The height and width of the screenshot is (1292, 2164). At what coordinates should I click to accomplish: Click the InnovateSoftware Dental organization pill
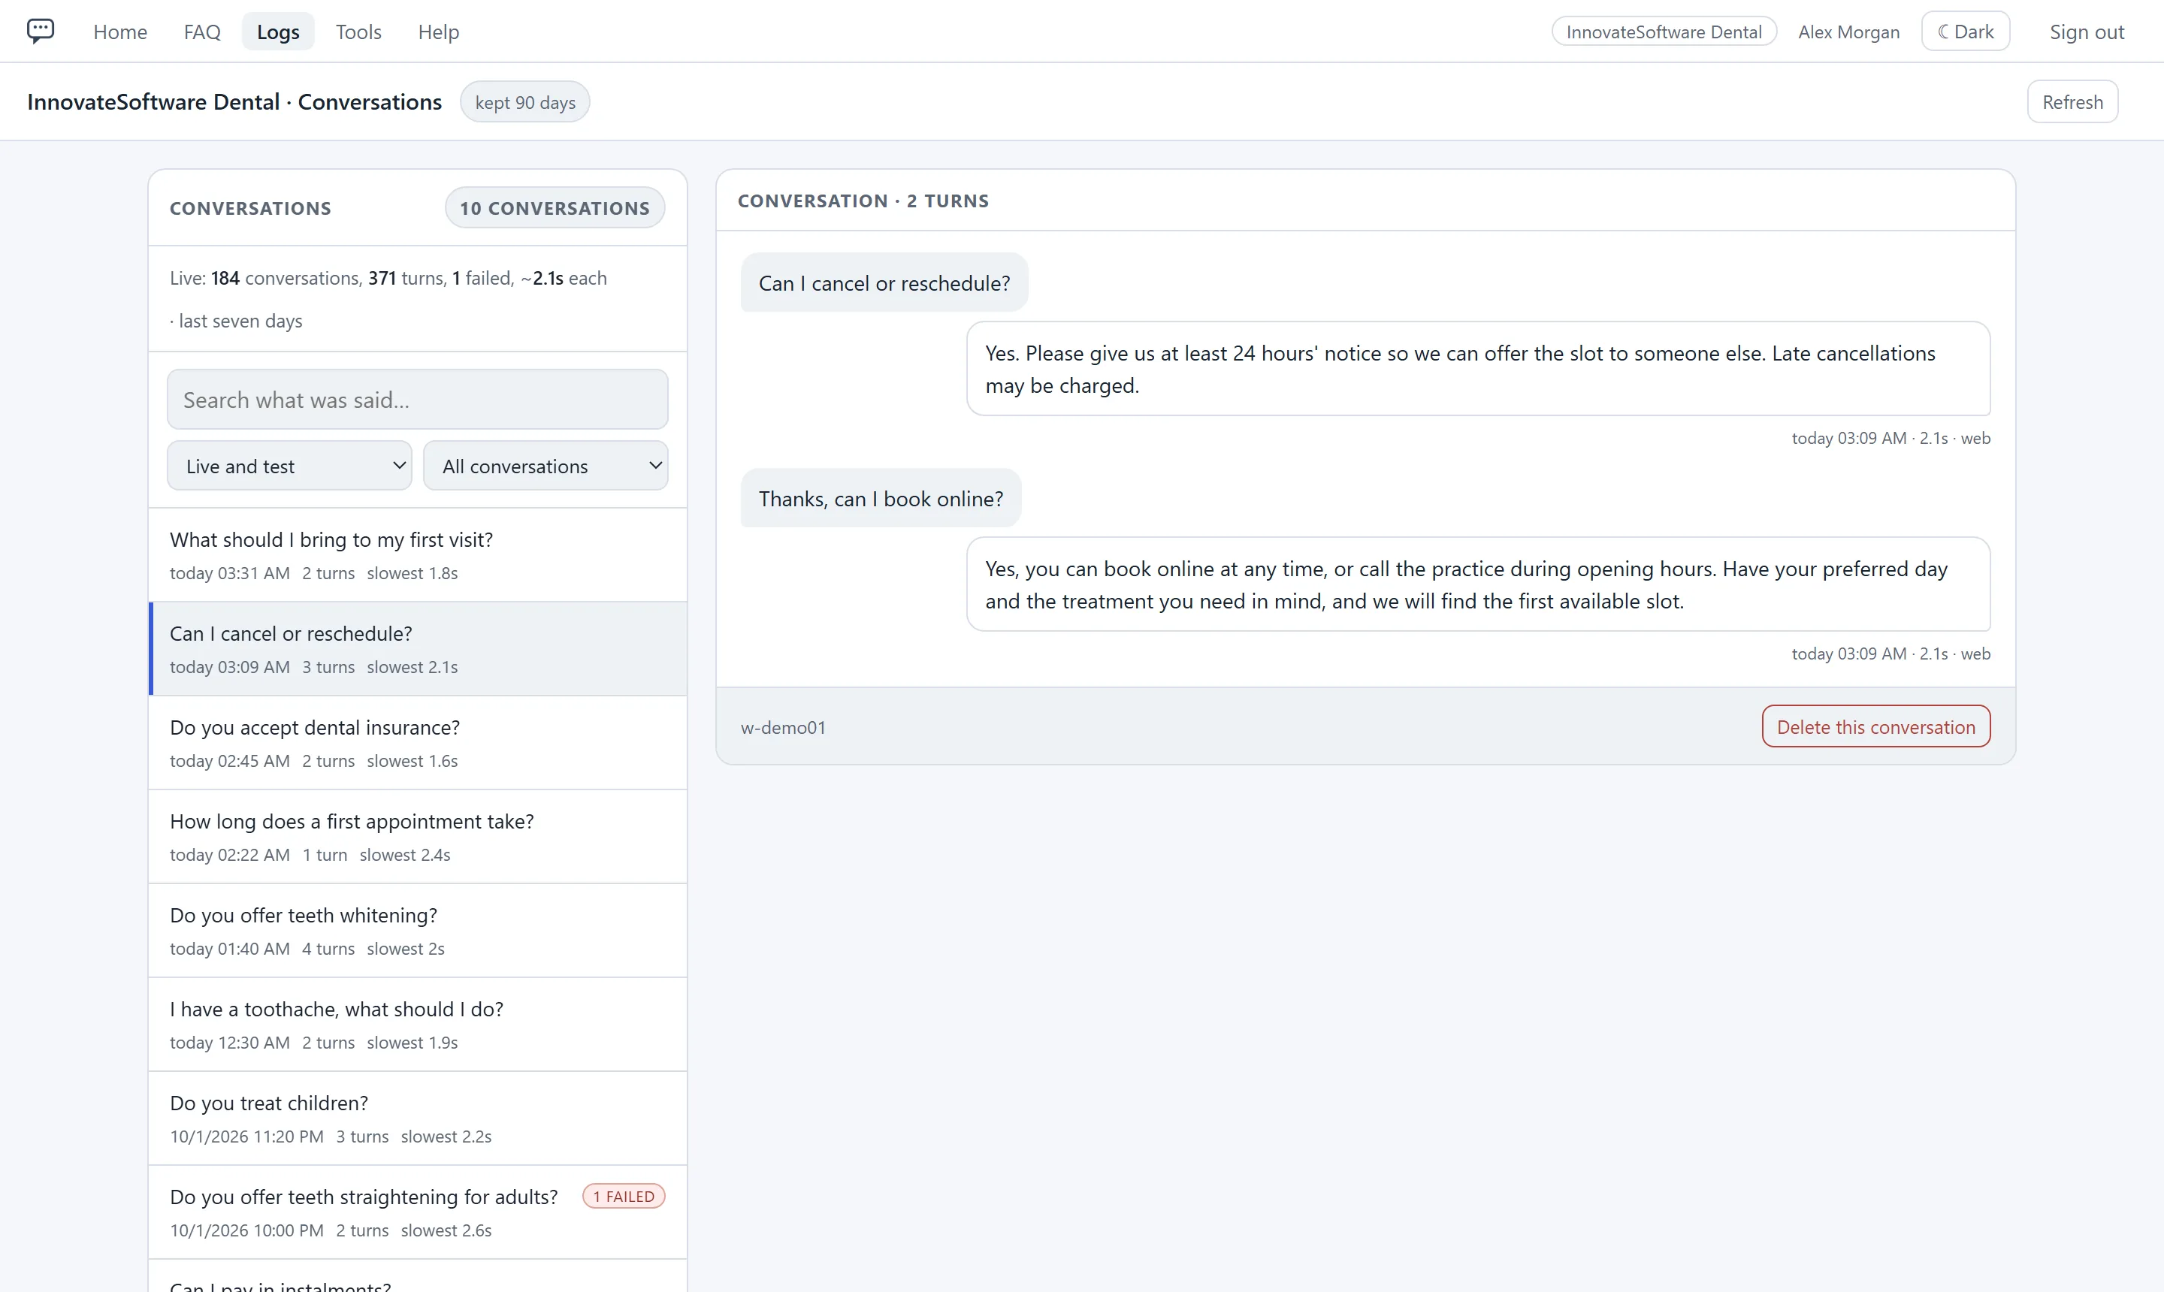(x=1664, y=32)
